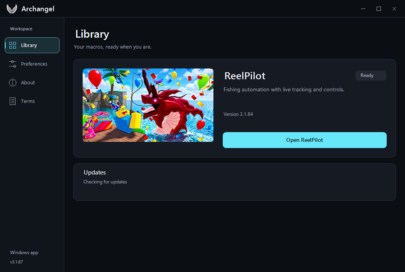Screen dimensions: 405x272
Task: Click the Checking for updates status
Action: click(x=105, y=182)
